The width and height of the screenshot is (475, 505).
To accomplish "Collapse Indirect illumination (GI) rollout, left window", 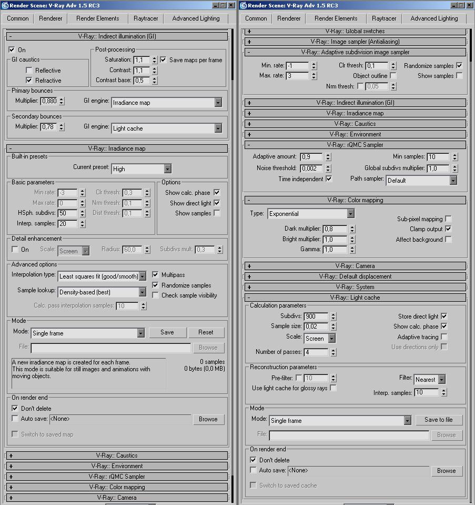I will click(x=117, y=36).
